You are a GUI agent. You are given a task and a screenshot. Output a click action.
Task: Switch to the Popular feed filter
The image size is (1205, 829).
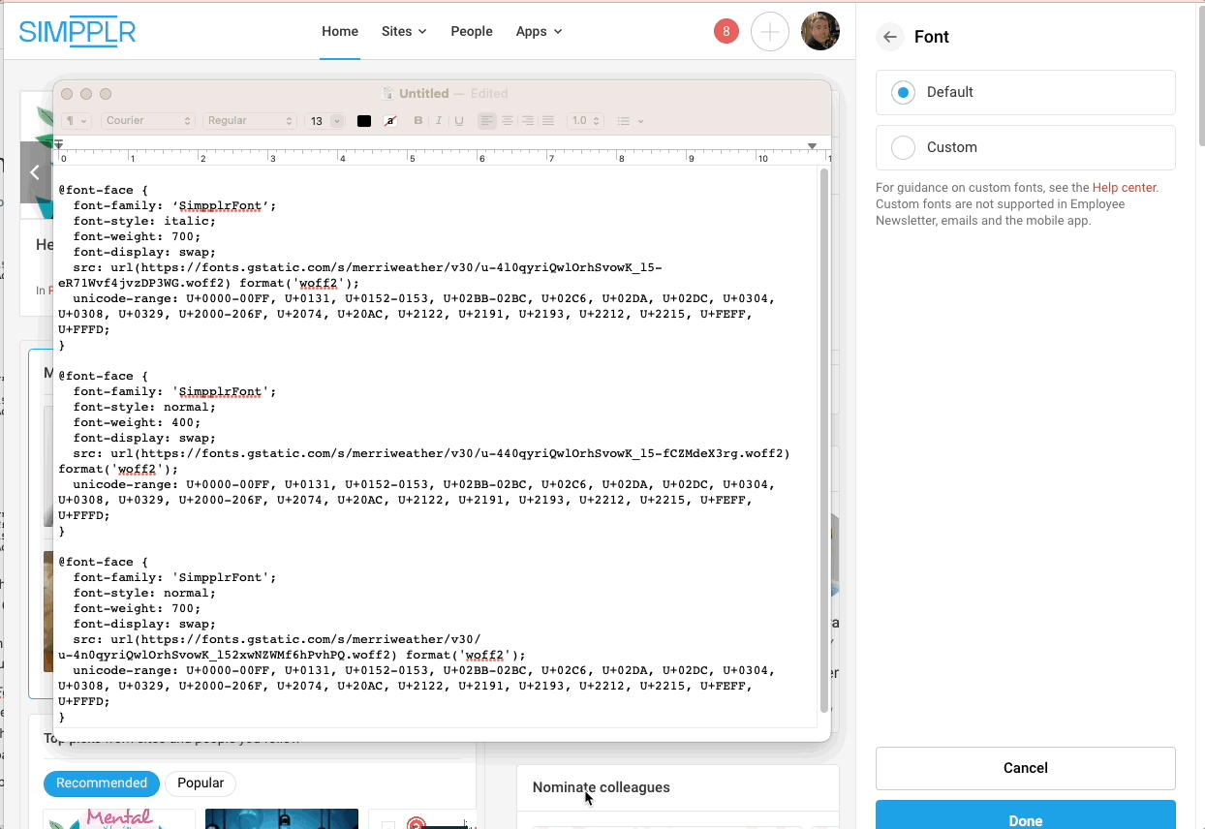point(201,783)
